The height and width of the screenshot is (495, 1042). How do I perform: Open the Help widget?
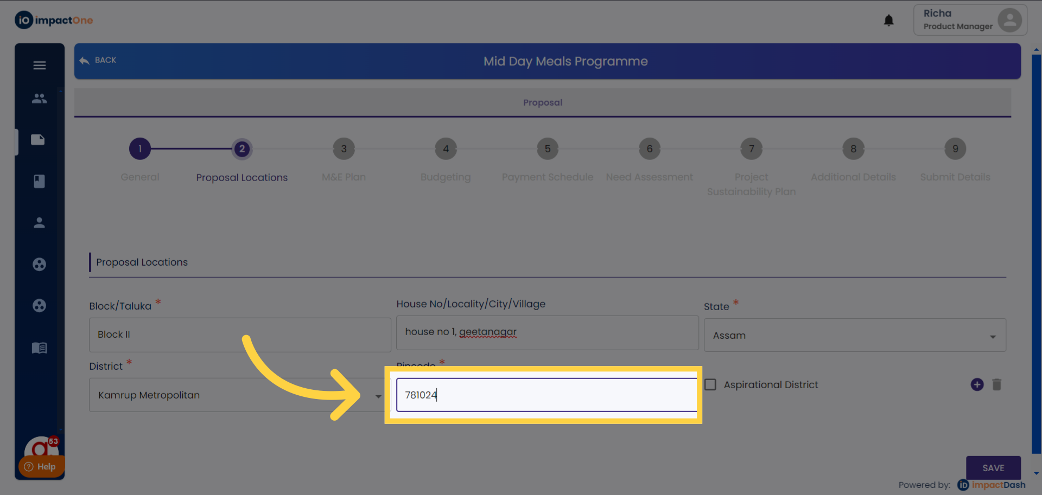41,466
